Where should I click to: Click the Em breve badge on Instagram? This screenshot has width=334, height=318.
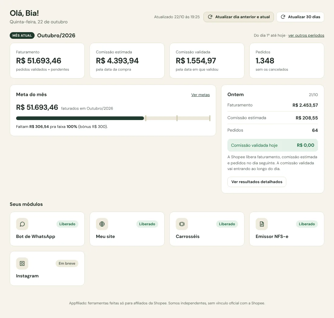[67, 263]
